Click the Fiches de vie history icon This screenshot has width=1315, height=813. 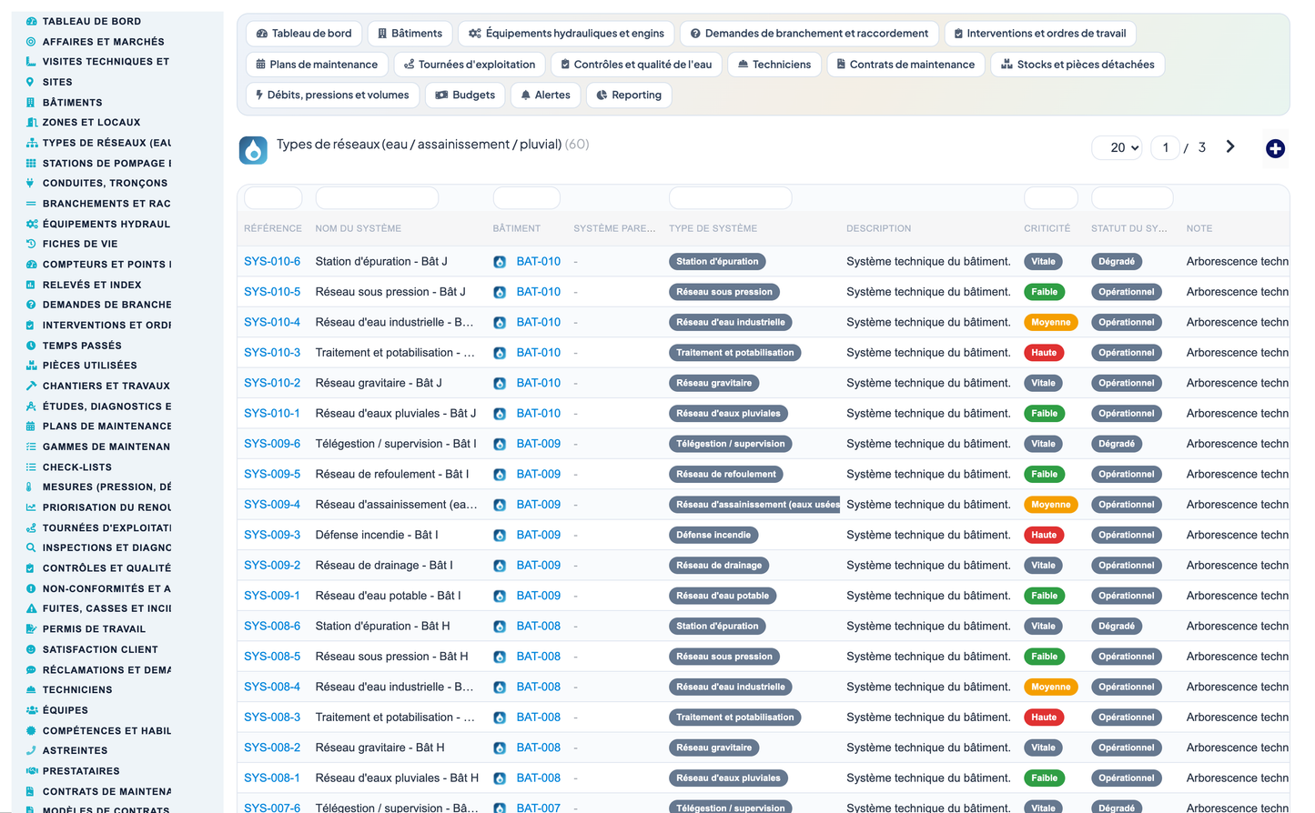point(31,244)
